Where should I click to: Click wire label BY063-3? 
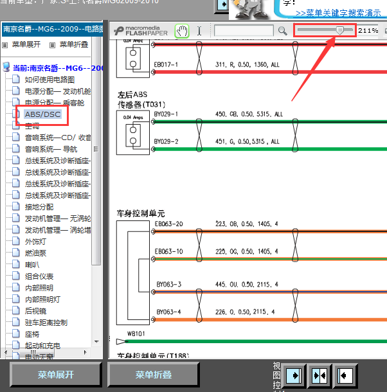169,284
